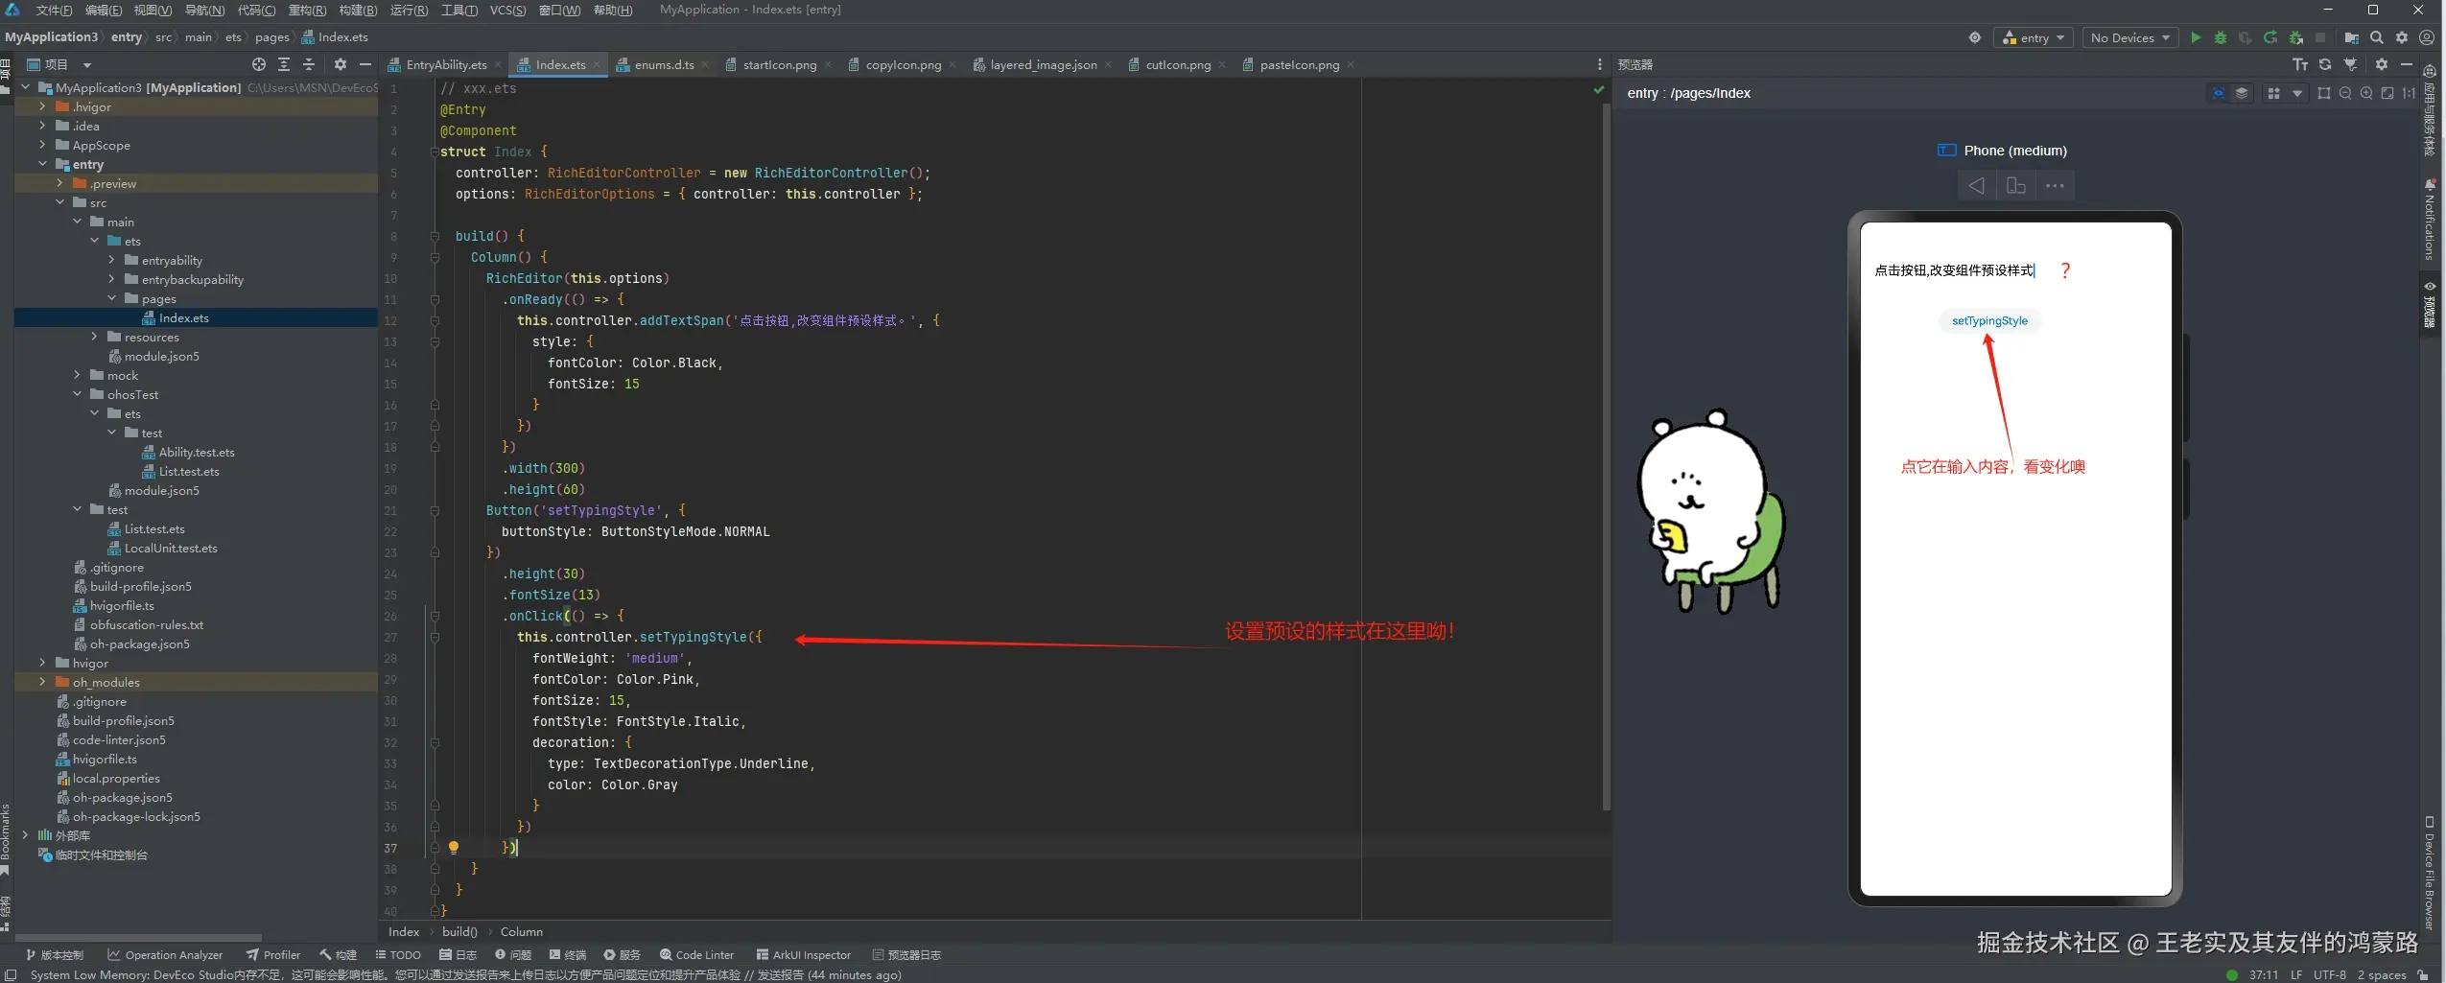Image resolution: width=2446 pixels, height=983 pixels.
Task: Toggle the component layers view in Previewer
Action: (x=2242, y=93)
